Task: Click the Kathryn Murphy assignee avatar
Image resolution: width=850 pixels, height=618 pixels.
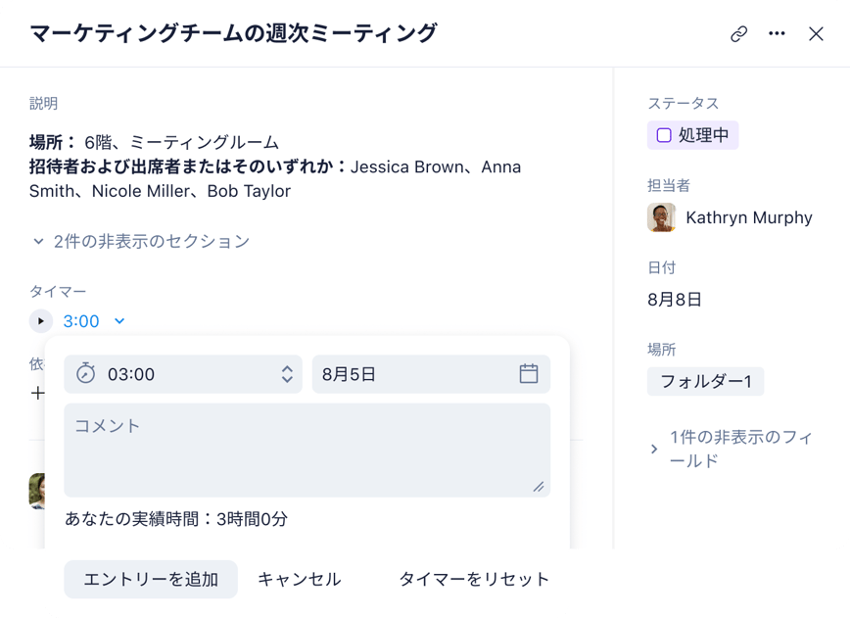Action: [x=661, y=217]
